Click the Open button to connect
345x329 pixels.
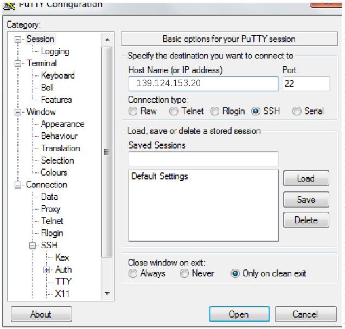tap(239, 314)
